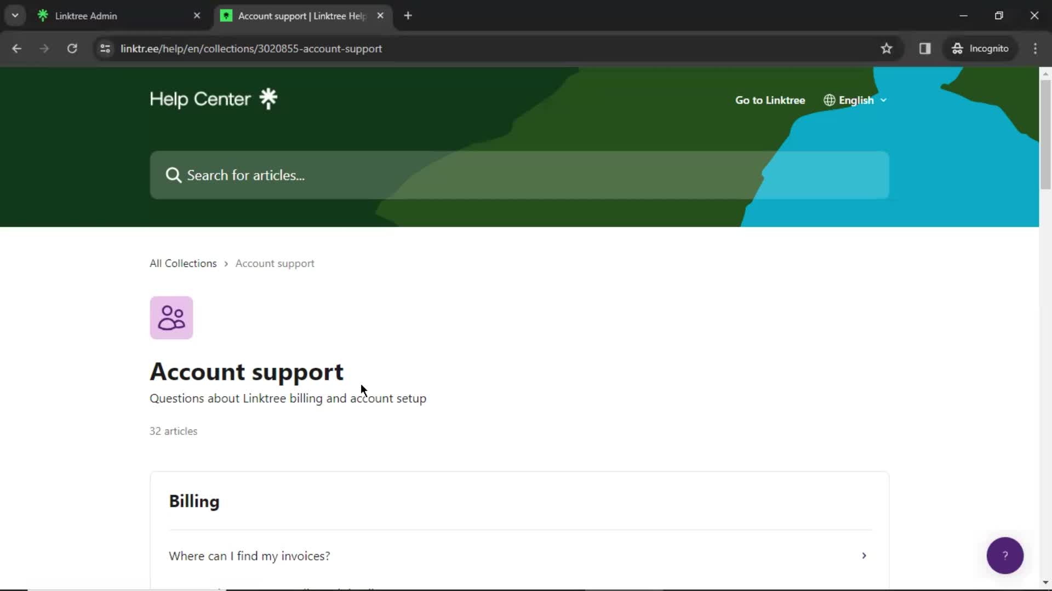Click the scrollbar down arrow
Viewport: 1052px width, 591px height.
coord(1045,583)
